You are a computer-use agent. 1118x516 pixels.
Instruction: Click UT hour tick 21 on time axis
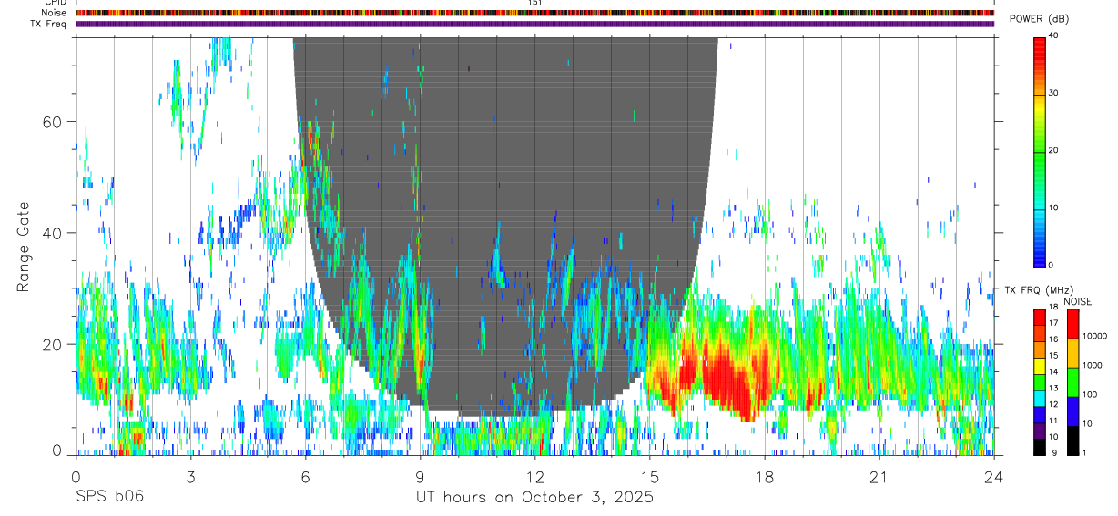[x=879, y=476]
